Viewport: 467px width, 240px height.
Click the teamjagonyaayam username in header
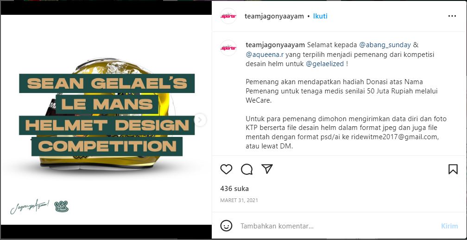tap(274, 16)
